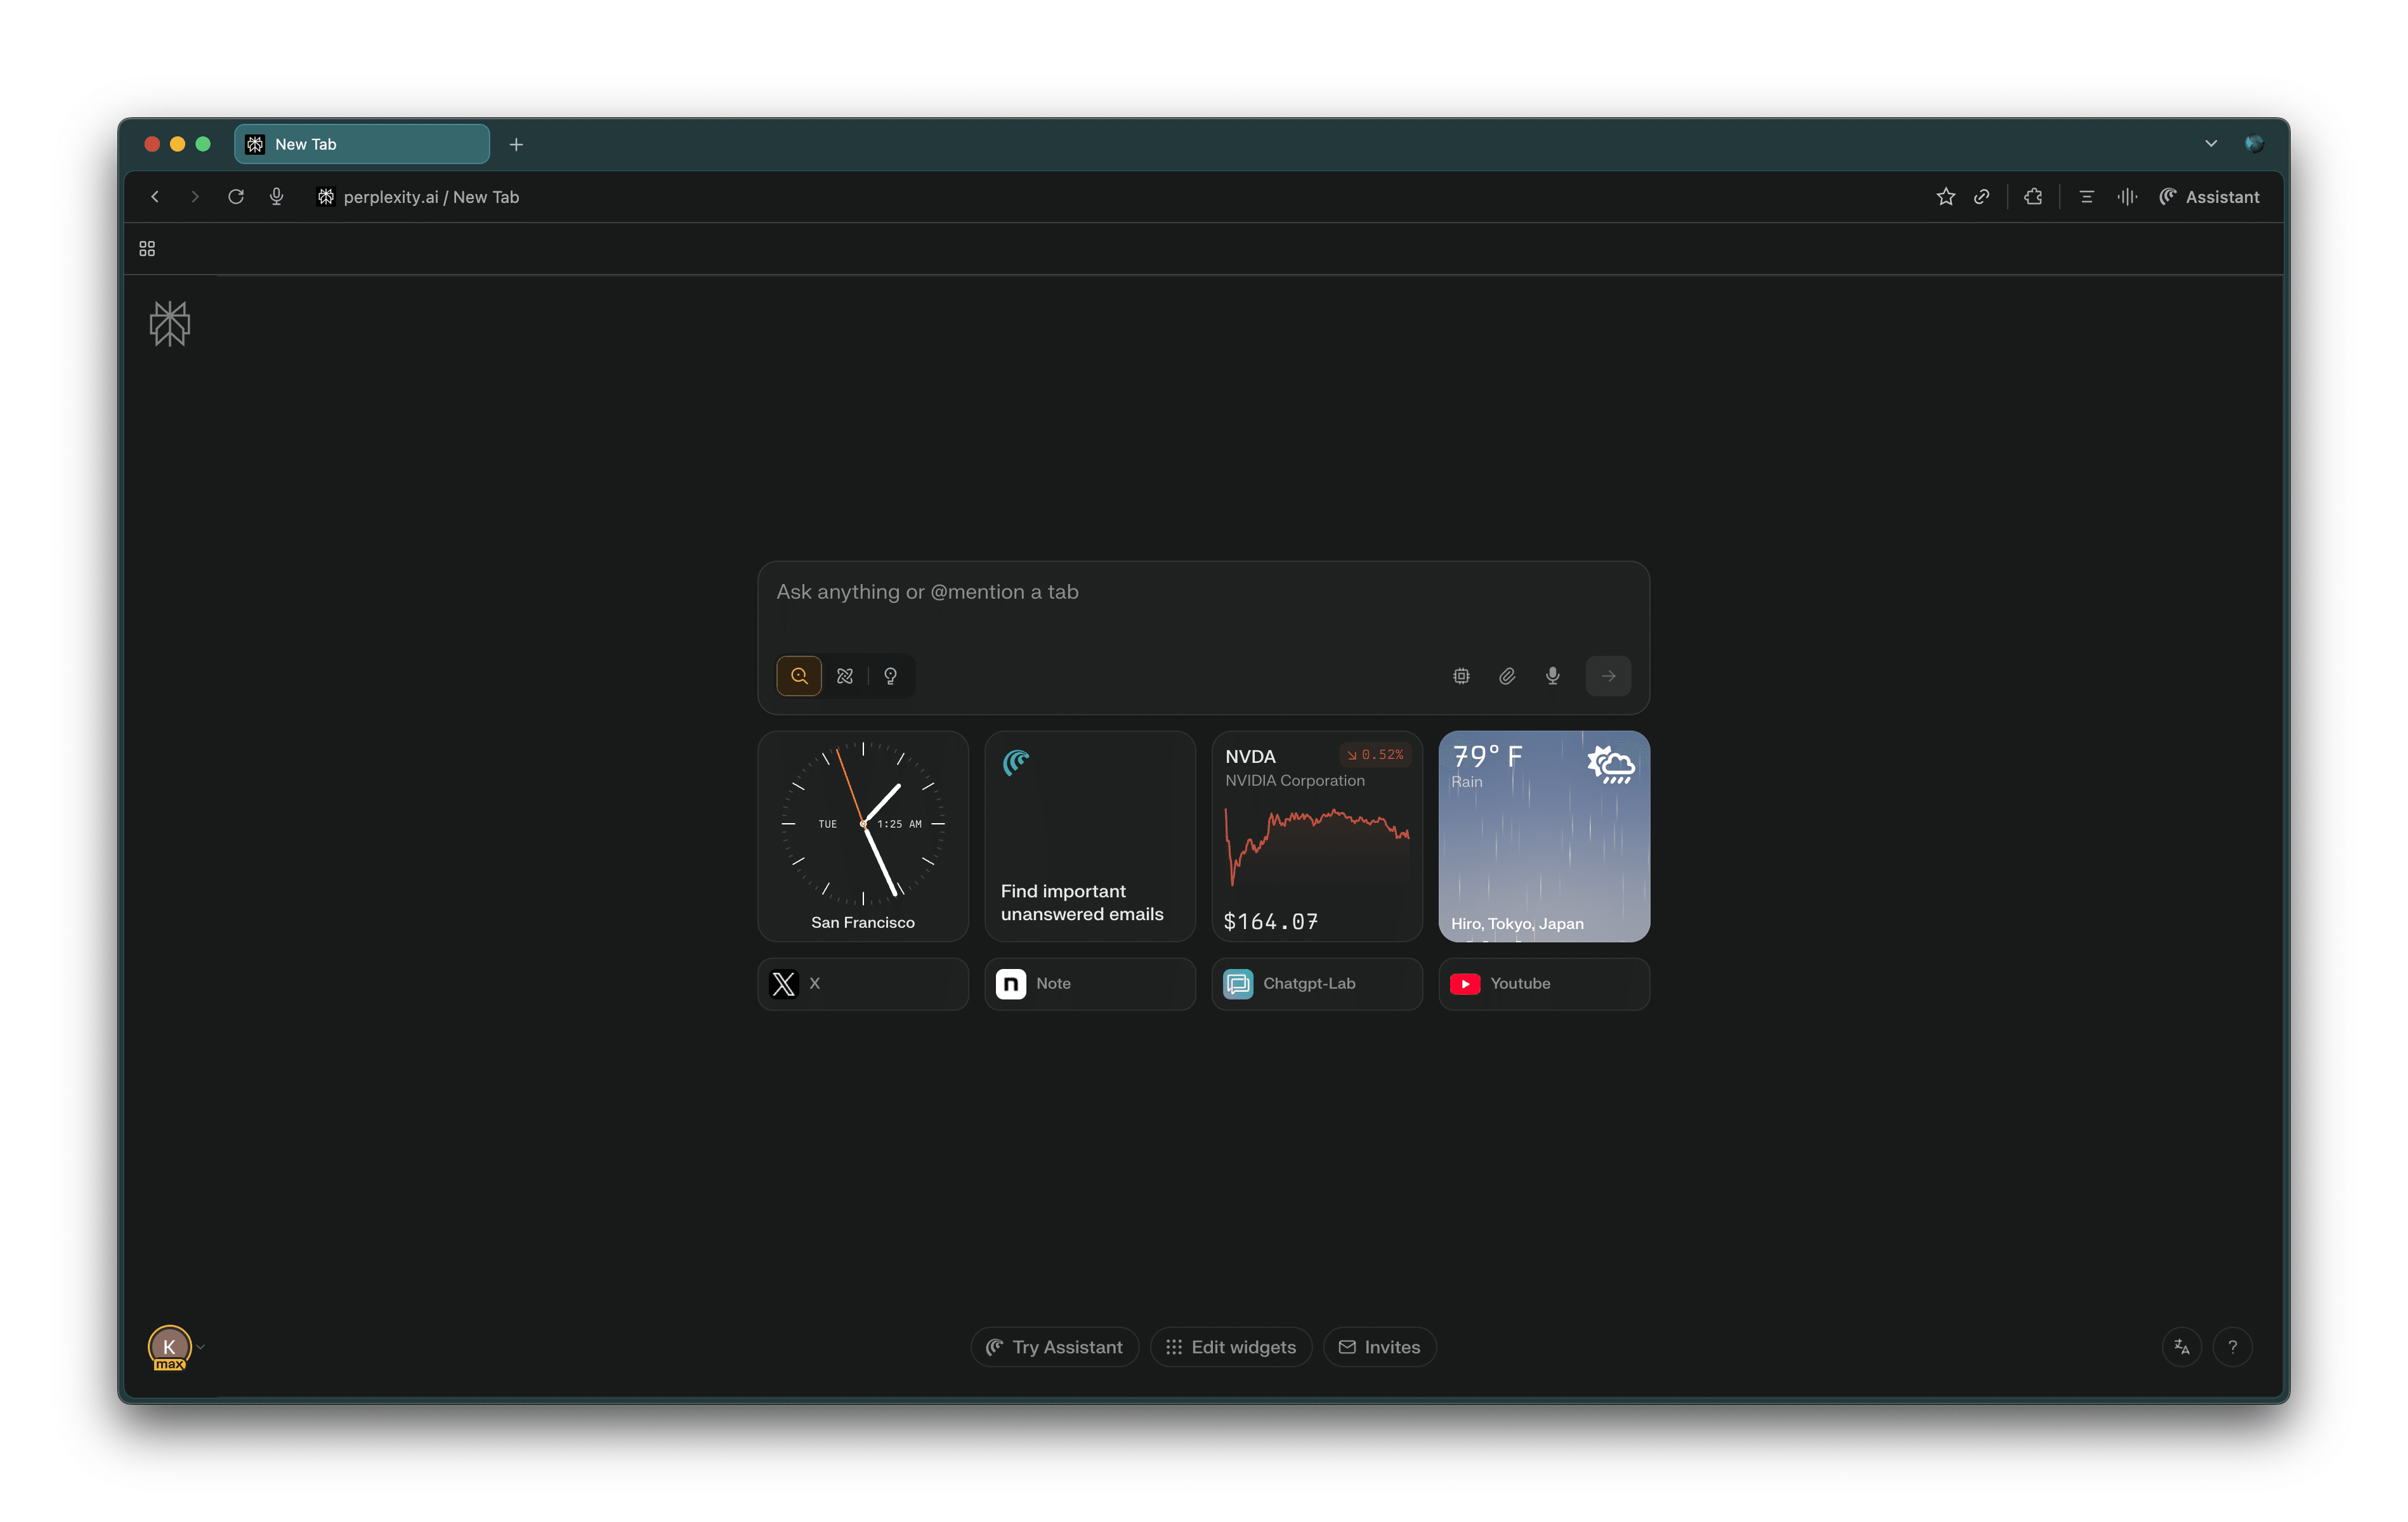Open a new tab with plus button
The image size is (2408, 1522).
pos(516,144)
